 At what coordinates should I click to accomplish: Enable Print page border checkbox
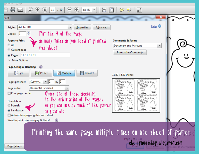coord(9,93)
